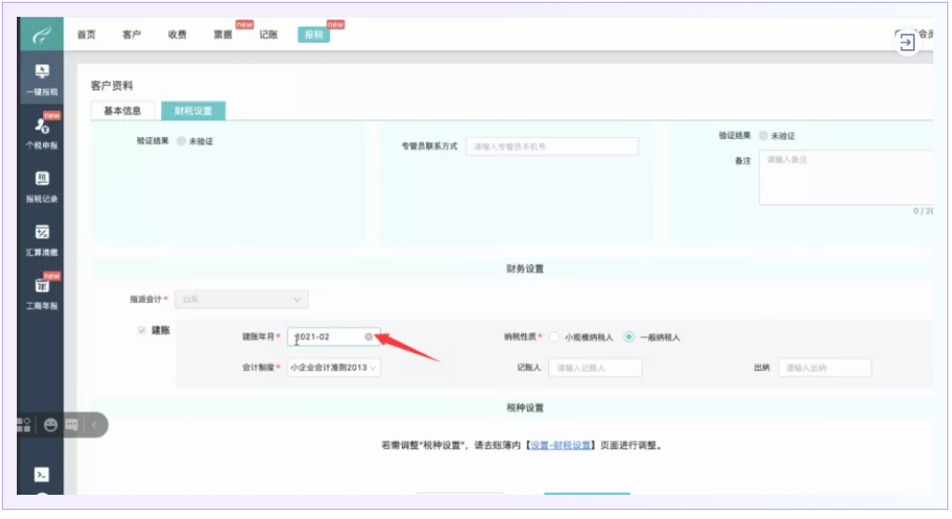Viewport: 952px width, 519px height.
Task: Click the emoji face icon in floating bar
Action: (x=50, y=425)
